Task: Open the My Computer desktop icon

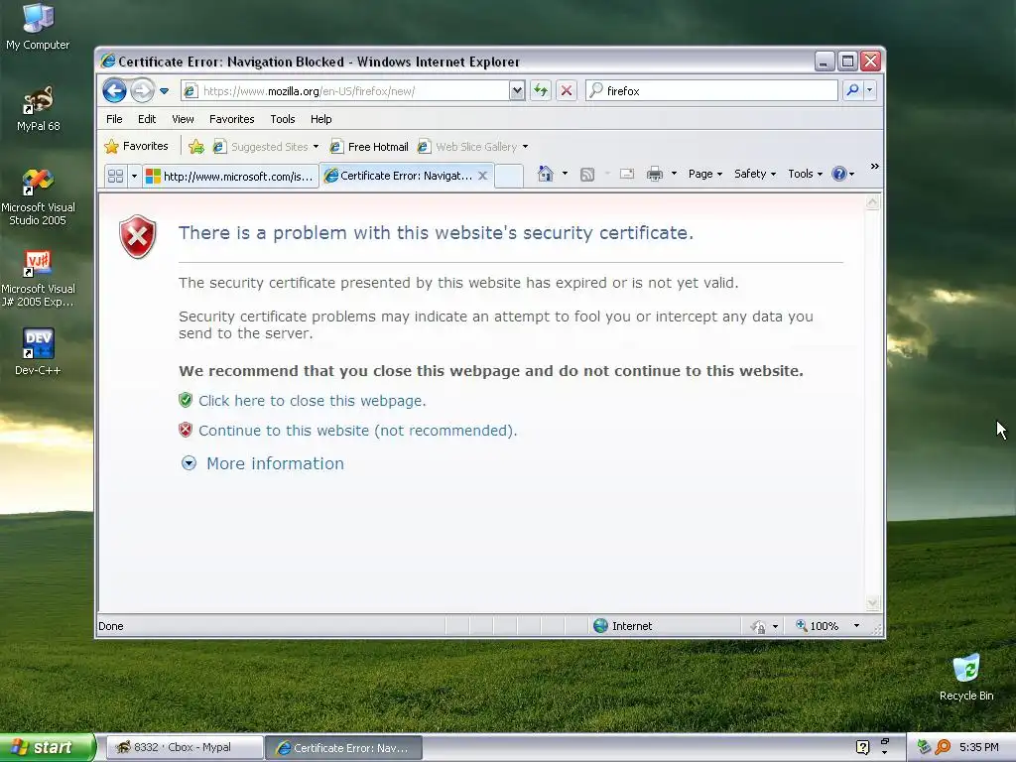Action: tap(38, 27)
